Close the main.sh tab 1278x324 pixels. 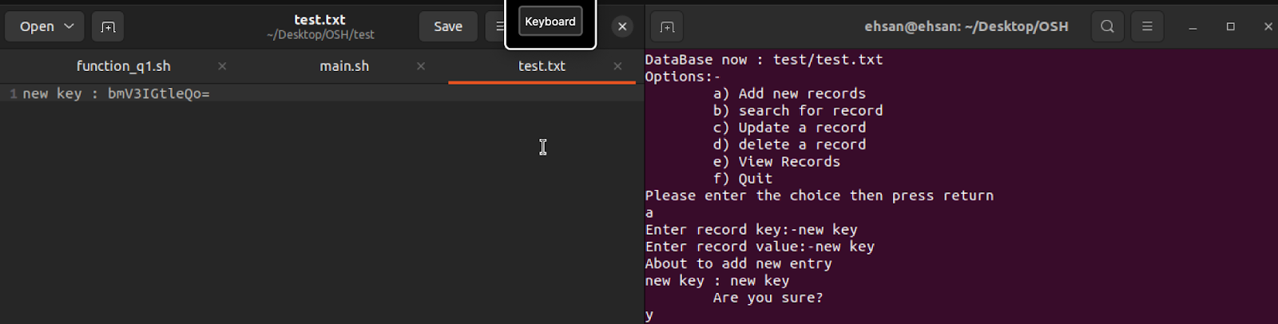[x=421, y=66]
